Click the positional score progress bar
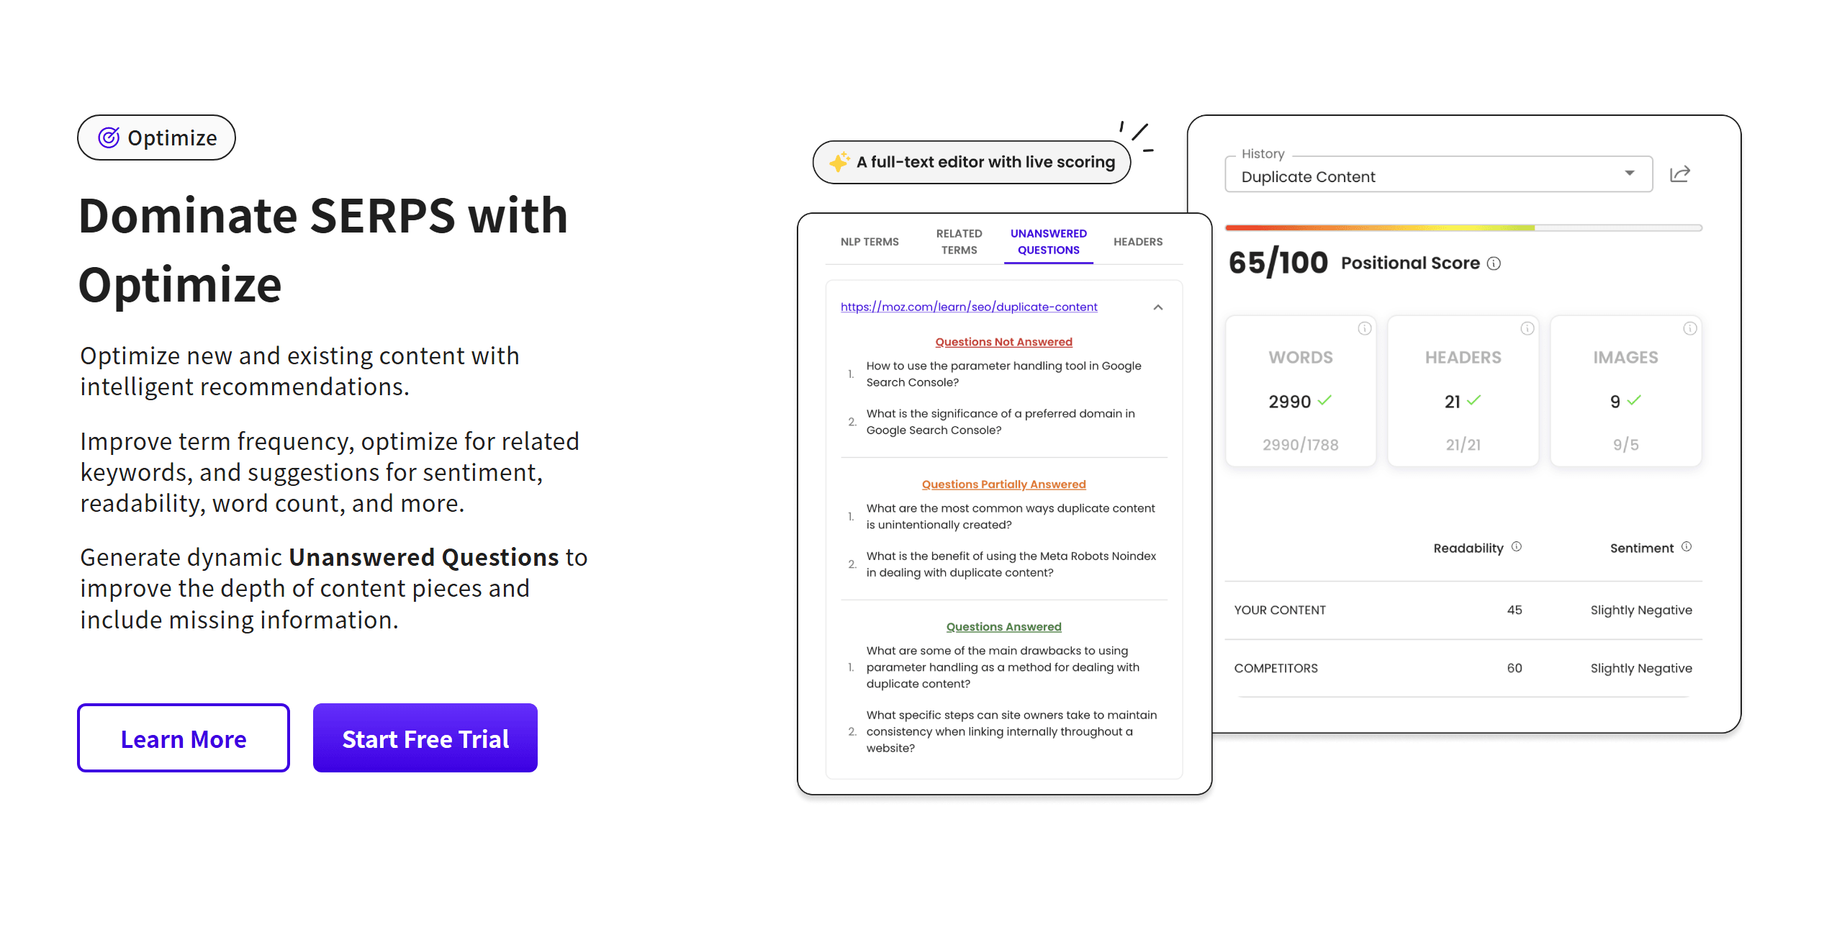Image resolution: width=1824 pixels, height=943 pixels. (x=1463, y=228)
